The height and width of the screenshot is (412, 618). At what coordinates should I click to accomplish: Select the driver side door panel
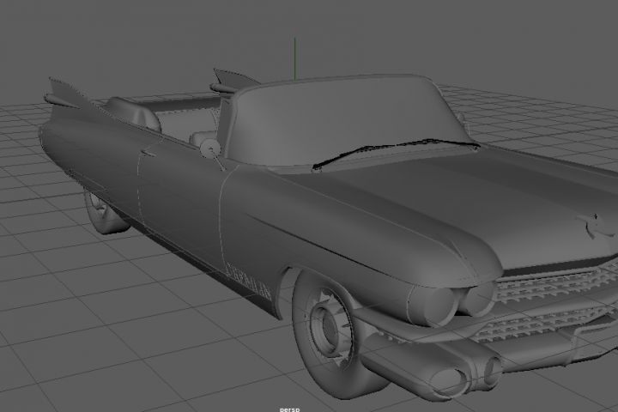click(x=179, y=197)
